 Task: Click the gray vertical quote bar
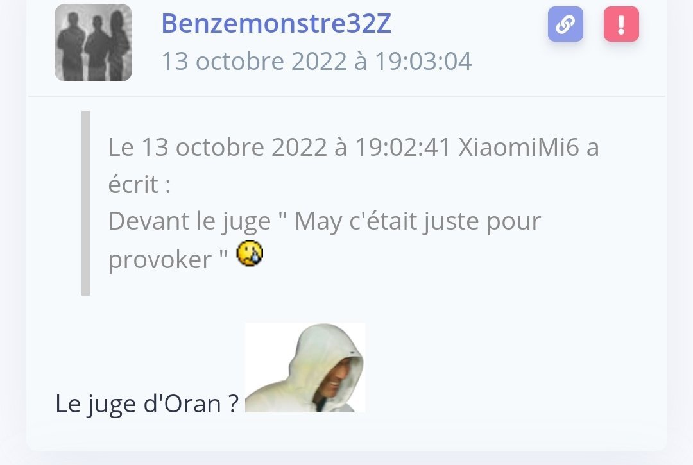click(x=86, y=203)
